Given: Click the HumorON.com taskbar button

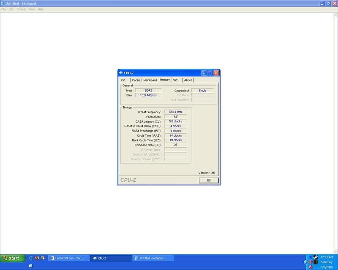Looking at the screenshot, I should click(x=68, y=258).
